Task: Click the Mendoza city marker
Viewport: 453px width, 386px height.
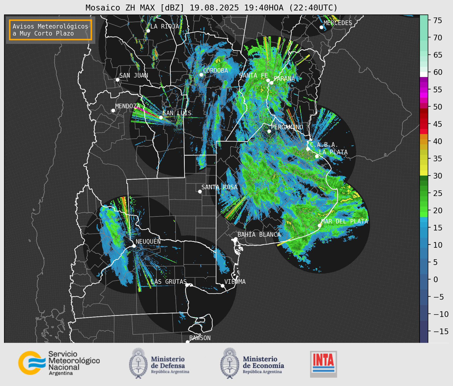Action: coord(113,111)
